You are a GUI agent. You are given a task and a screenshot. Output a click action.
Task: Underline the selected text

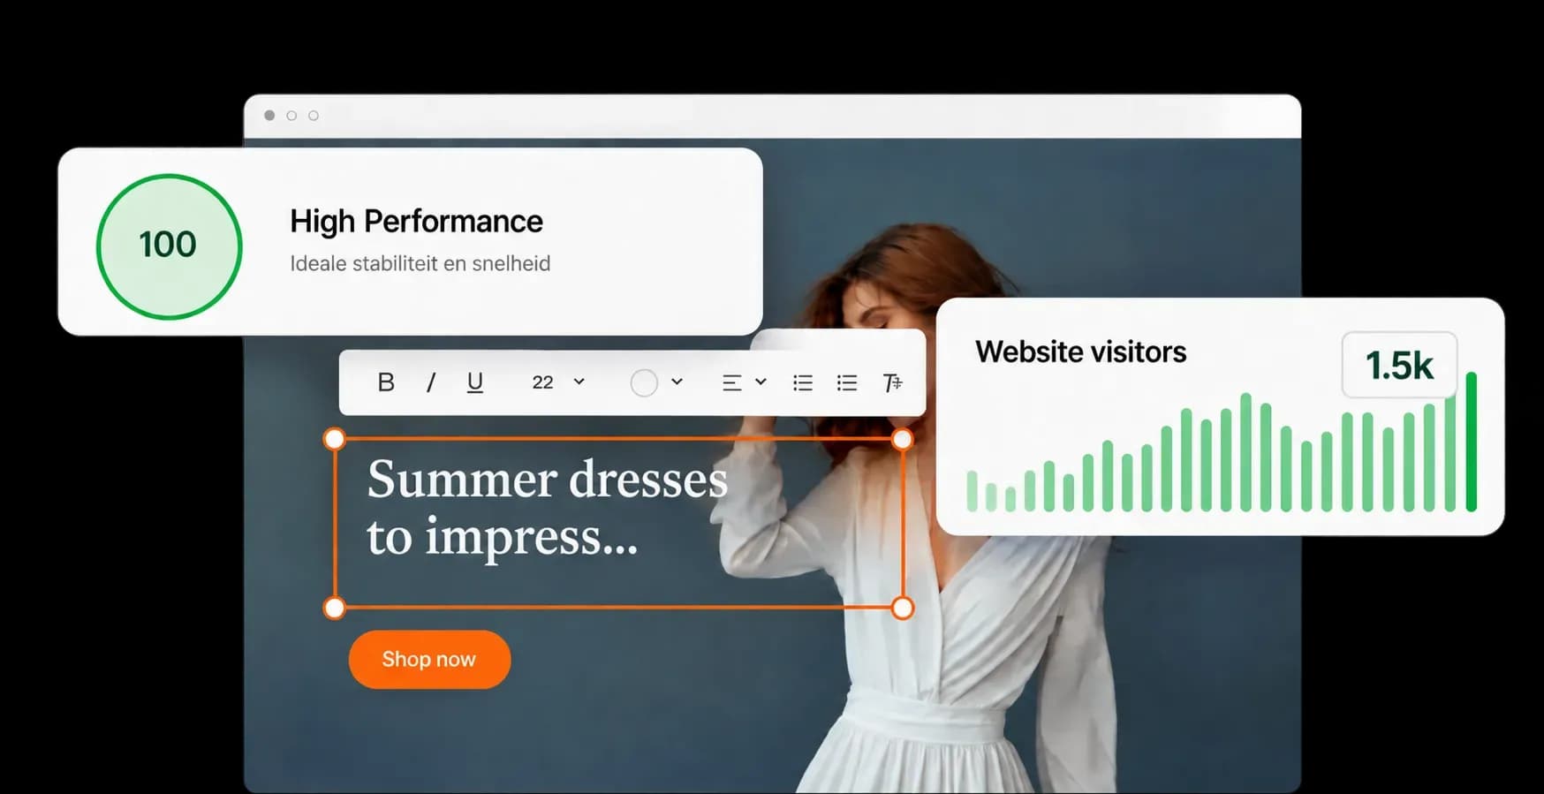[474, 382]
